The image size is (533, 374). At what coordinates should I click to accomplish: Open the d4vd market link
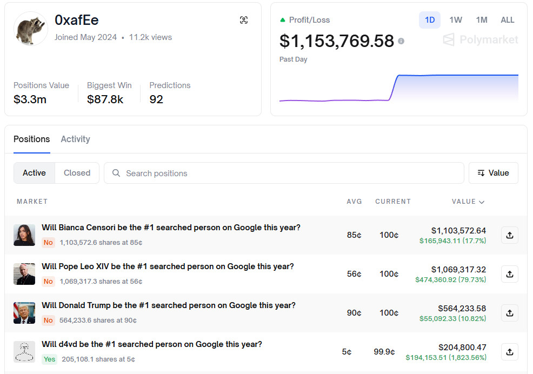152,344
